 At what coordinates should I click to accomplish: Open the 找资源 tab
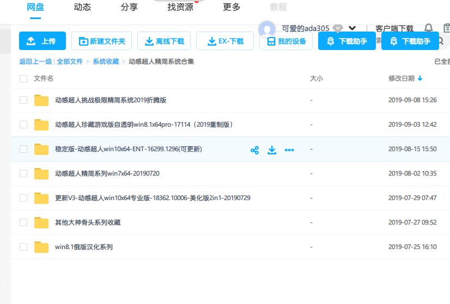tap(180, 8)
